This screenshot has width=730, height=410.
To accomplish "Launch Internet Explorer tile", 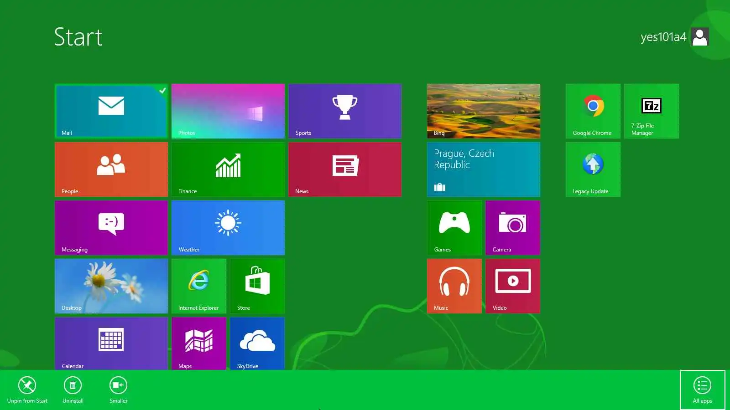I will tap(199, 286).
